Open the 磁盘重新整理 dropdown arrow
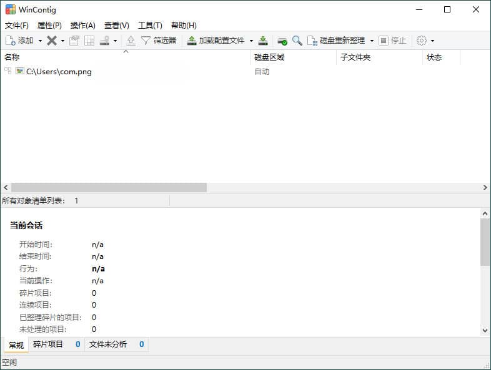 [x=372, y=41]
